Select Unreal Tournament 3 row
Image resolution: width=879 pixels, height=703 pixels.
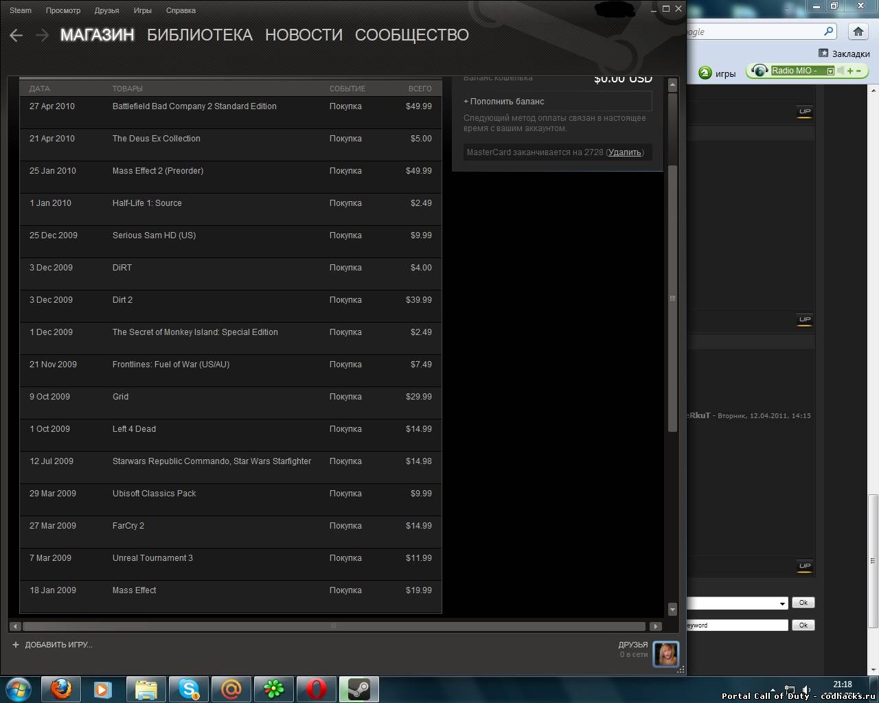(x=231, y=564)
